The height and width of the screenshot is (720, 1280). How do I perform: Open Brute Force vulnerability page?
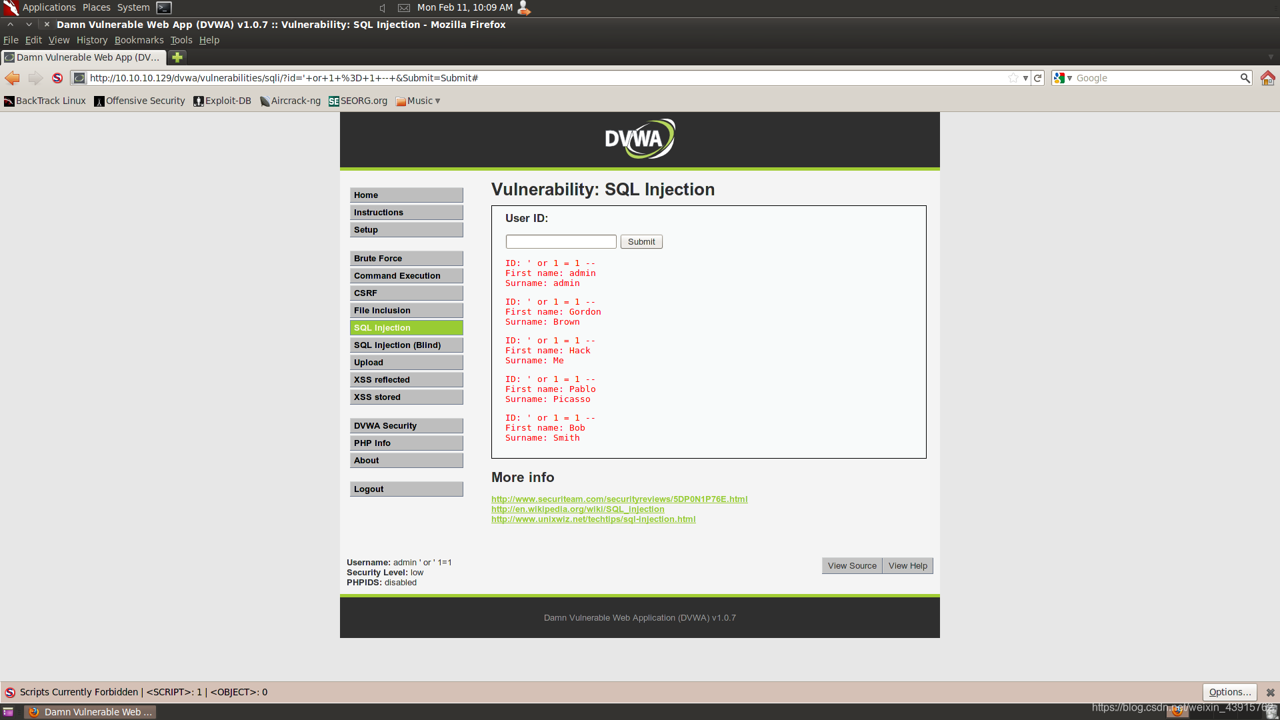pos(407,259)
